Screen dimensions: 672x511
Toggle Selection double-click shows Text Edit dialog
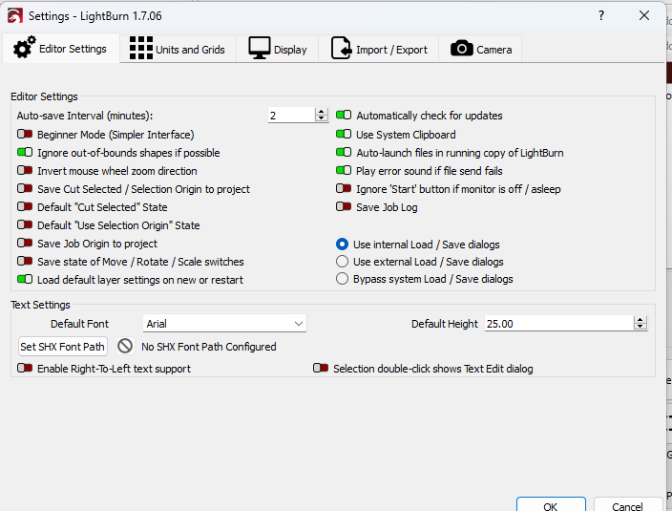pos(321,368)
